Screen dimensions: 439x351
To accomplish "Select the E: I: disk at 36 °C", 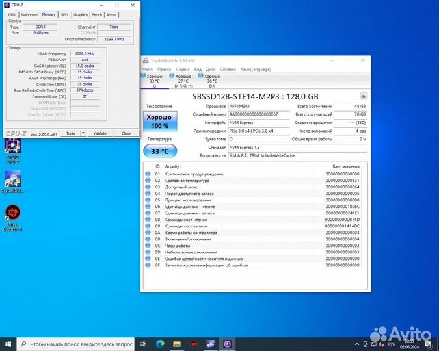I will 211,81.
